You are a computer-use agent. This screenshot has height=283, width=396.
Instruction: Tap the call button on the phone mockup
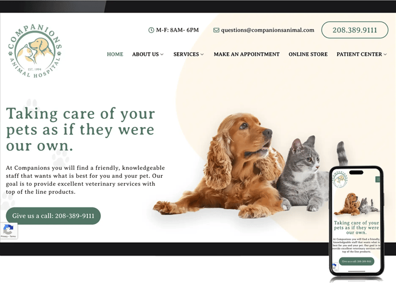pos(356,261)
